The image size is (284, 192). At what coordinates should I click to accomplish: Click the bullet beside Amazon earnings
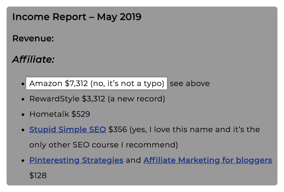coord(23,83)
